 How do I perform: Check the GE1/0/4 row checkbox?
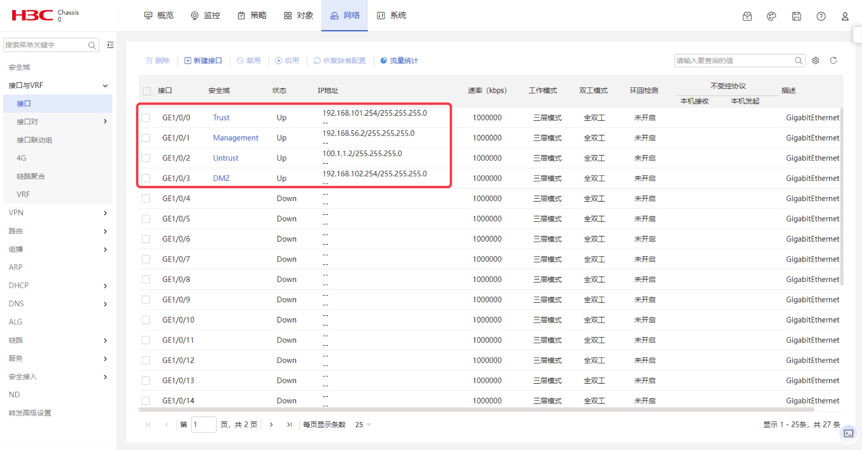point(146,199)
